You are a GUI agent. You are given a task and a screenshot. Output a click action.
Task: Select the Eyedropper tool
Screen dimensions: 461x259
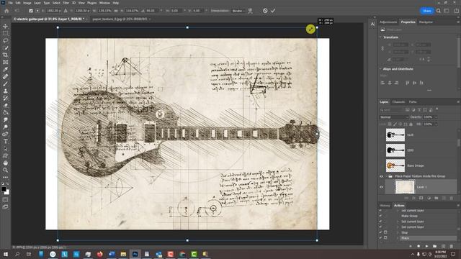(x=5, y=69)
